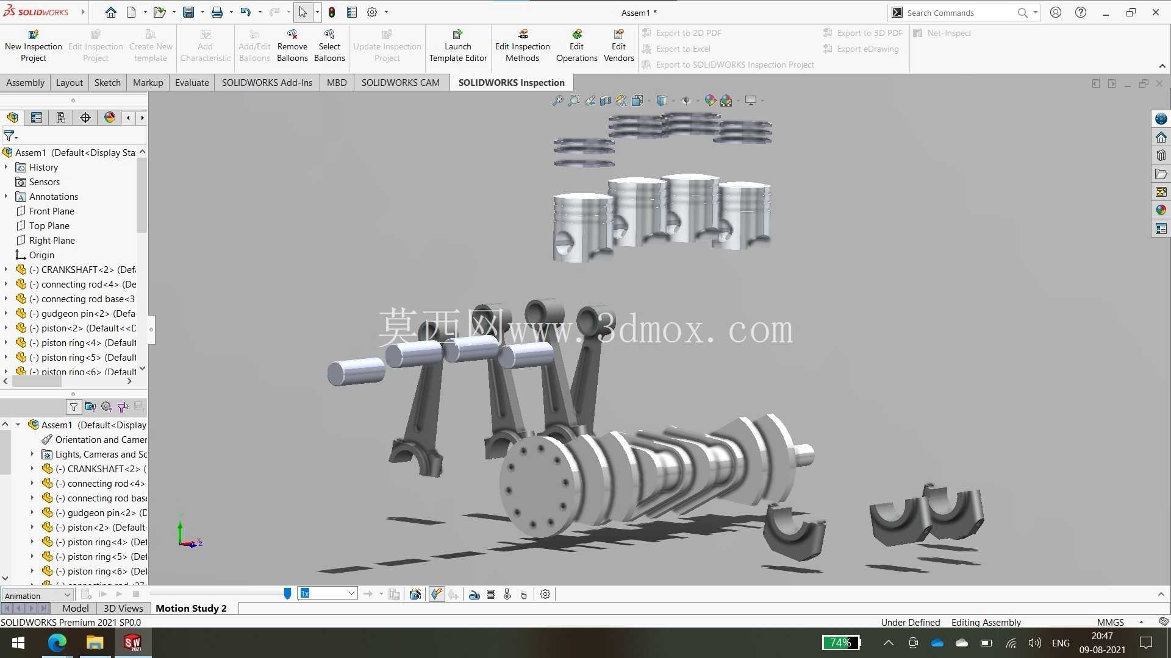The image size is (1171, 658).
Task: Click the Print icon in top toolbar
Action: coord(217,12)
